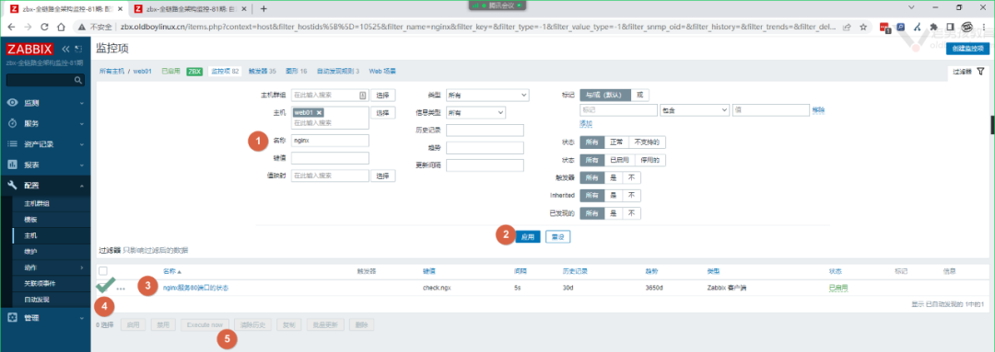The image size is (995, 352).
Task: Go back with the browser back arrow
Action: click(11, 28)
